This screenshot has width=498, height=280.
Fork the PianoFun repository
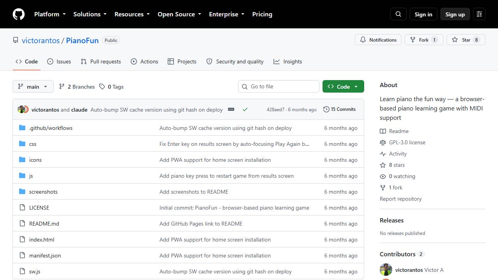coord(424,40)
